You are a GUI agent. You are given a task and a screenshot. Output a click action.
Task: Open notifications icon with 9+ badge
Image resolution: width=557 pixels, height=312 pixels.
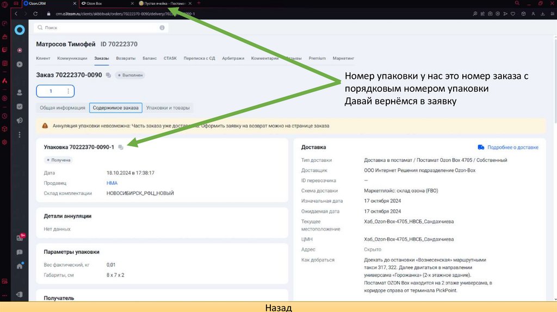pos(20,238)
